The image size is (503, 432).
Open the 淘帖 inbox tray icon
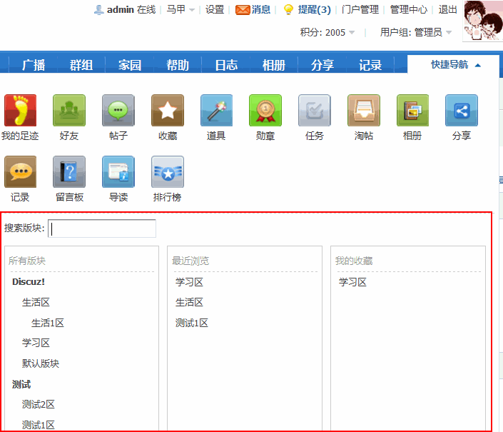364,111
